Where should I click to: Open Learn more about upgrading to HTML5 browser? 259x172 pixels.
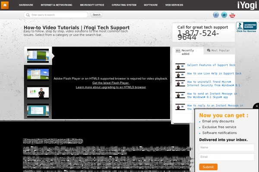pyautogui.click(x=111, y=87)
